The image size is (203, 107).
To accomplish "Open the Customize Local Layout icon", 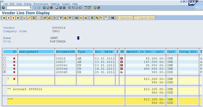I will (99, 8).
